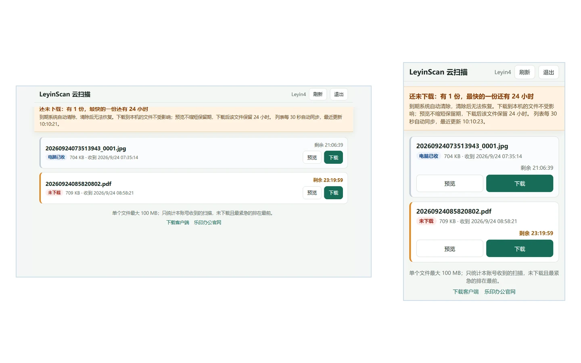The width and height of the screenshot is (581, 363).
Task: Click 704 KB · 收到 07:35:14 details in the wide view
Action: [x=104, y=158]
